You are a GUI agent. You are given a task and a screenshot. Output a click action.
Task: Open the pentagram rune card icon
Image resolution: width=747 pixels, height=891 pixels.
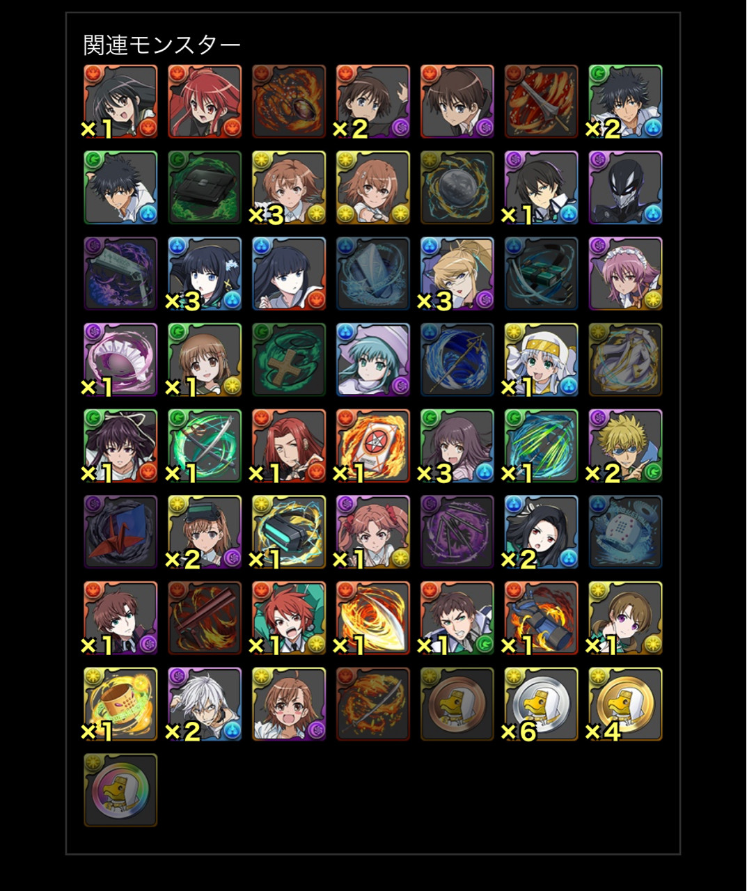click(x=373, y=445)
